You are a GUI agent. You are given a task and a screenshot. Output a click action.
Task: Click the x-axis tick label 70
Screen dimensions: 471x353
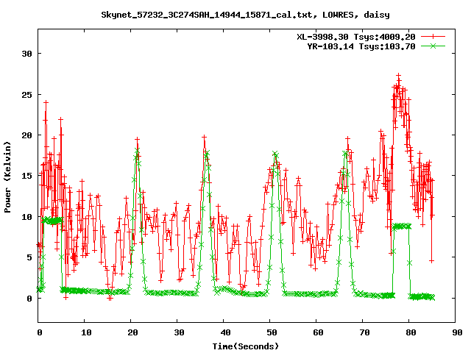[364, 332]
